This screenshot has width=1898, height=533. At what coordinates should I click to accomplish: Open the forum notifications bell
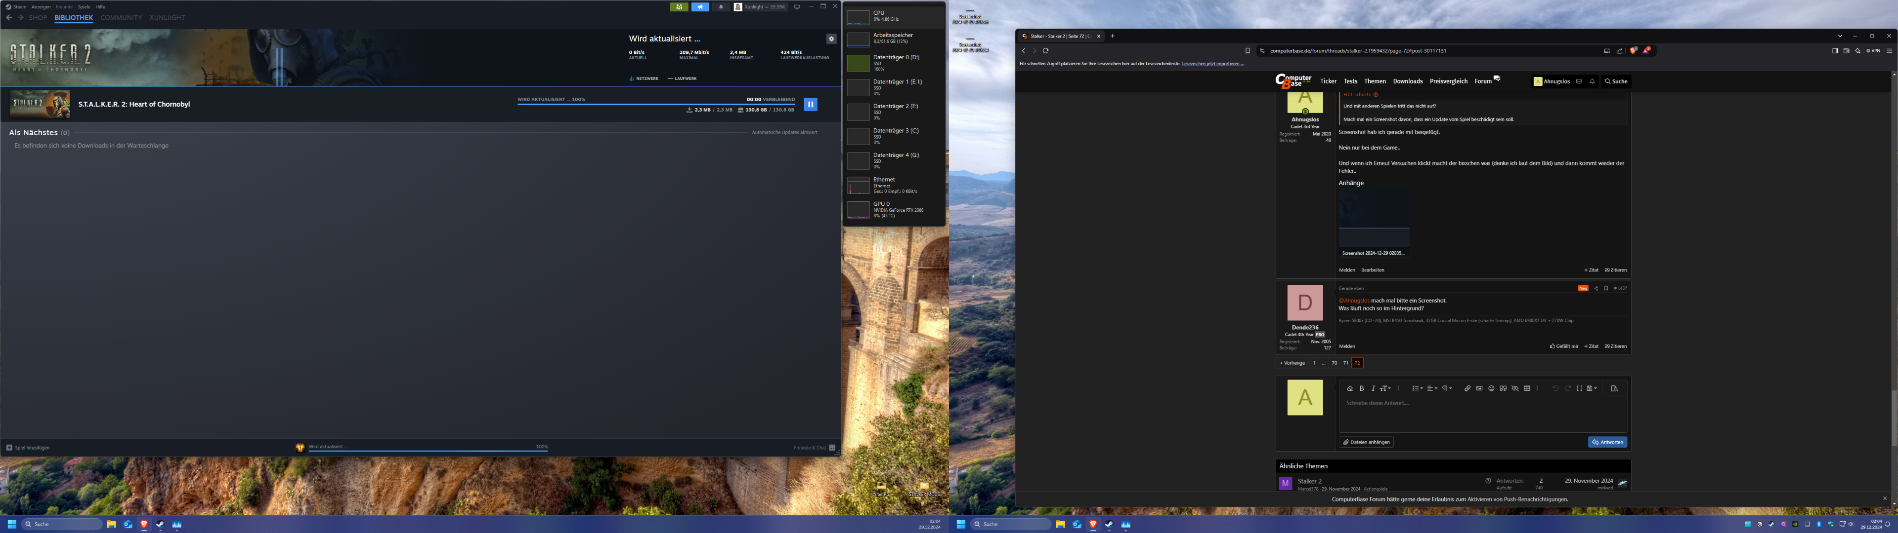(1592, 82)
